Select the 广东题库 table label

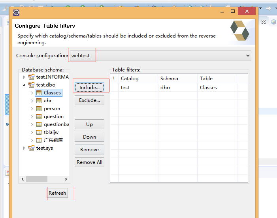(x=53, y=140)
